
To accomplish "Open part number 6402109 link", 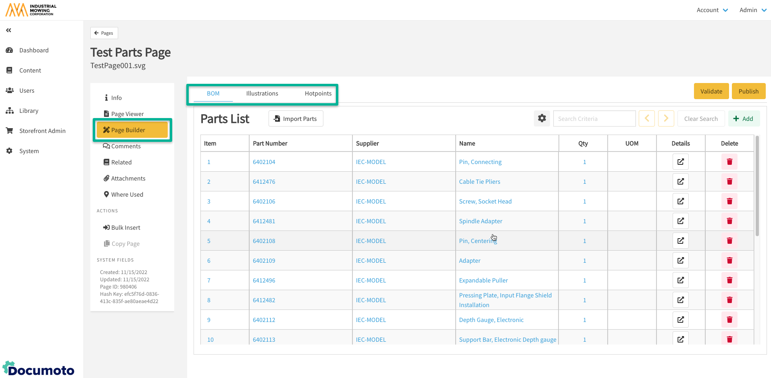I will [264, 261].
